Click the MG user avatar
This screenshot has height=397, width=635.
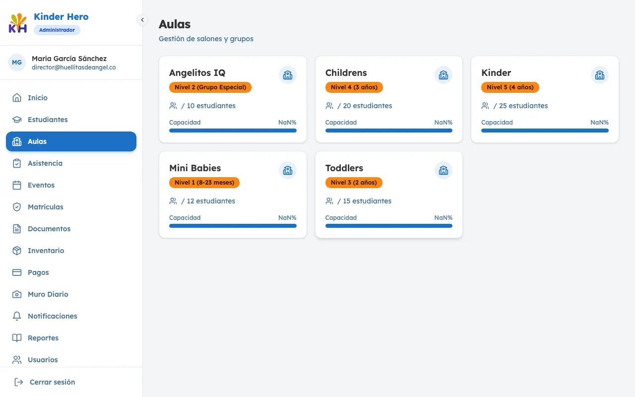pos(17,63)
